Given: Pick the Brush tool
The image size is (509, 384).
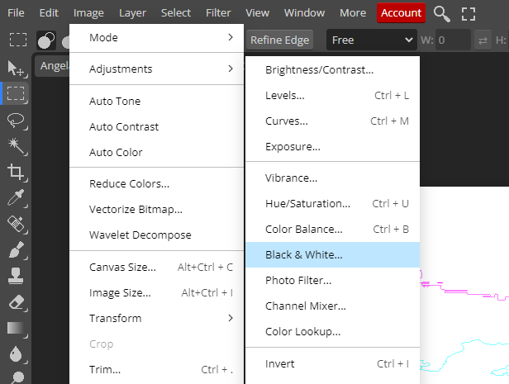Looking at the screenshot, I should [15, 249].
